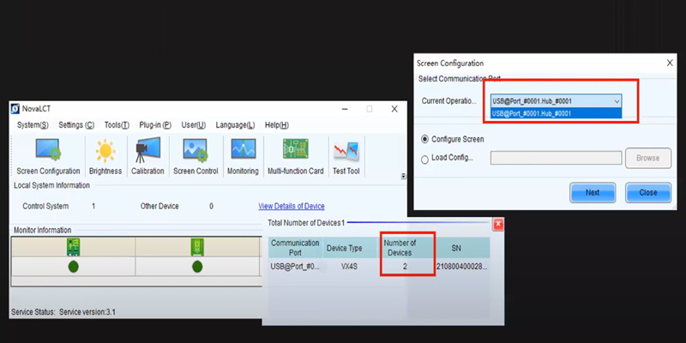
Task: Select the Configure Screen radio button
Action: click(x=425, y=139)
